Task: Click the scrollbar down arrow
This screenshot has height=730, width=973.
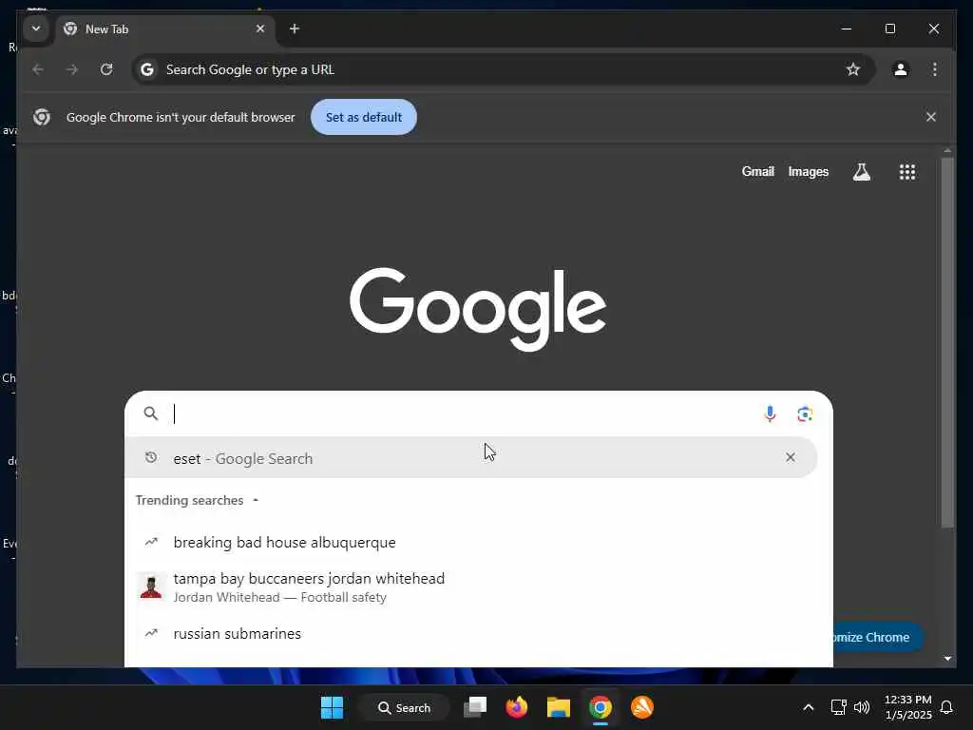Action: point(947,659)
